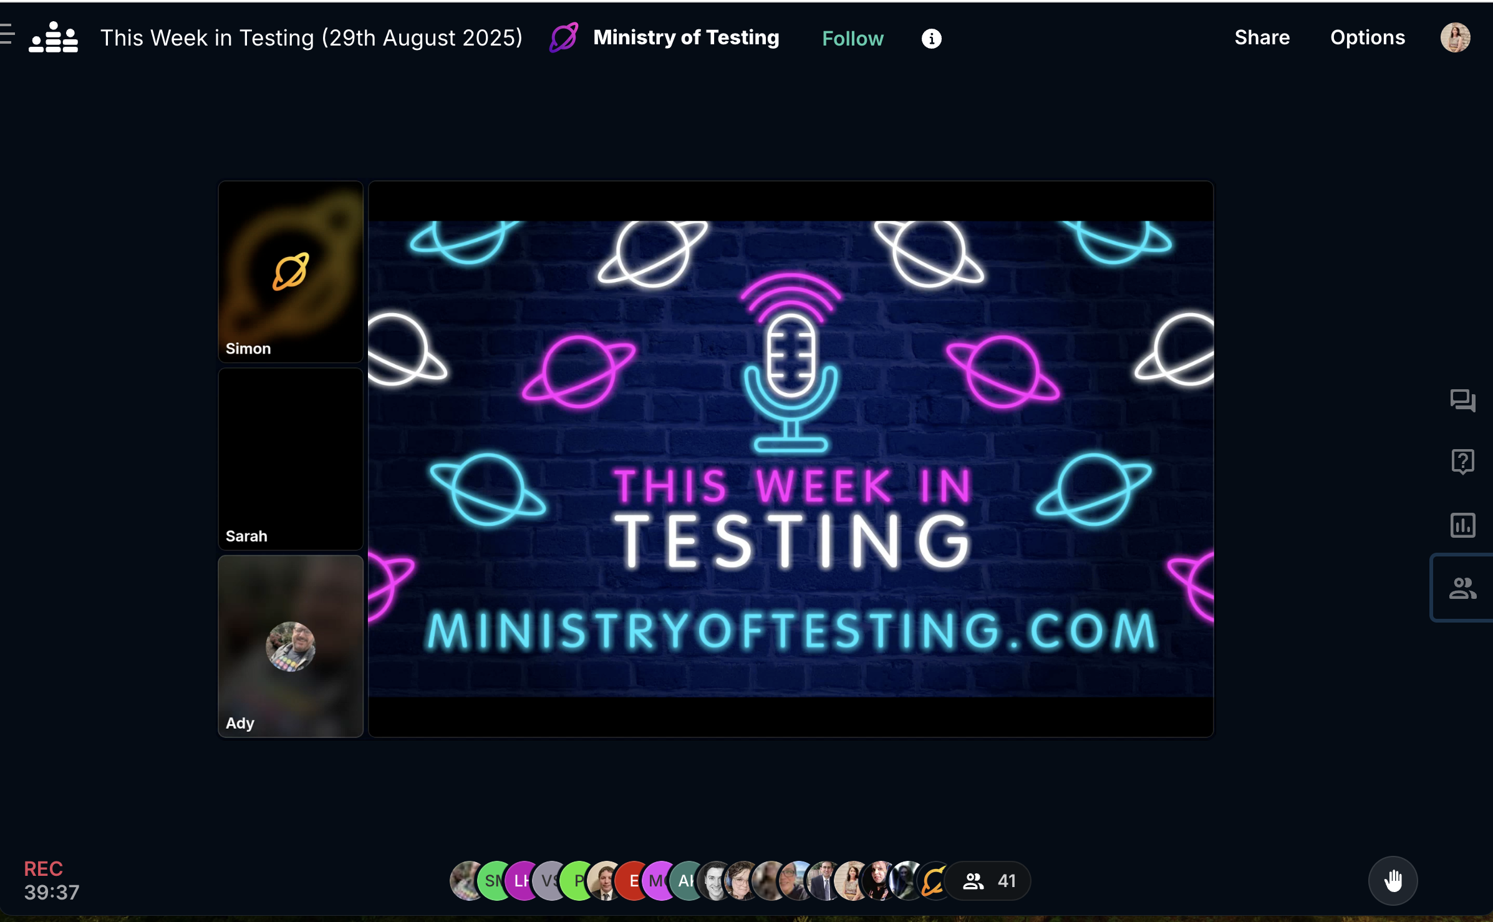Click the purple planet Ministry of Testing logo
This screenshot has width=1493, height=922.
[564, 37]
